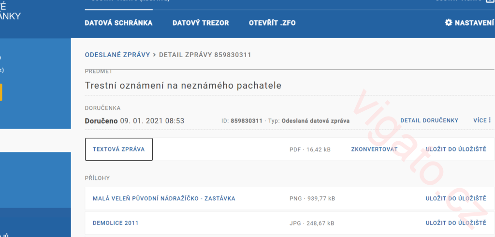The image size is (495, 237).
Task: Click the message ID 859830311 in doručenka row
Action: (247, 121)
